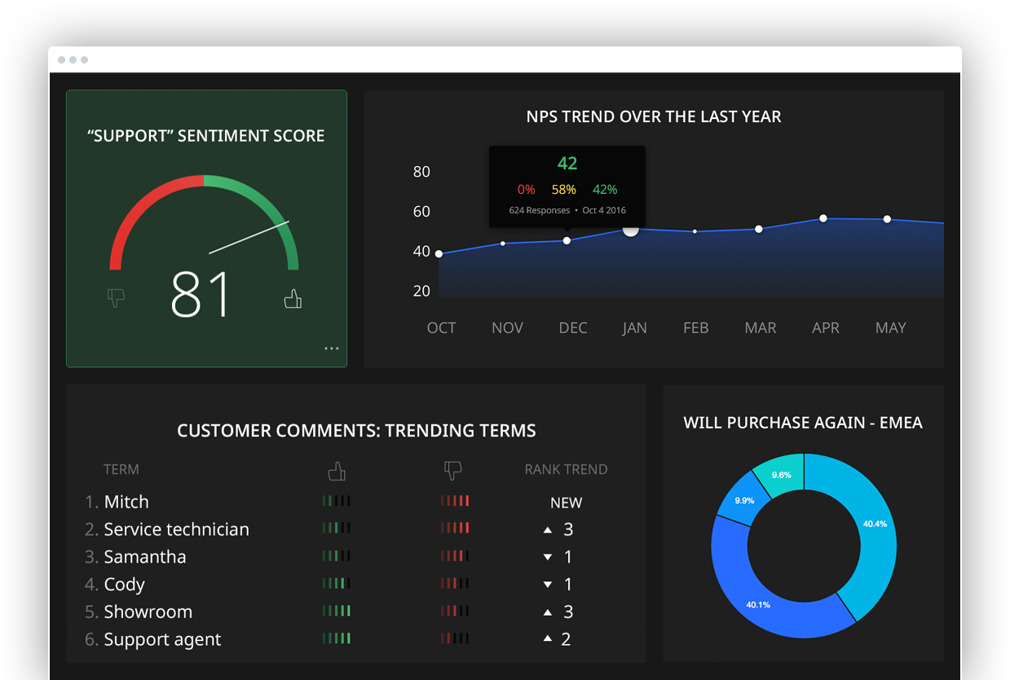Viewport: 1010px width, 680px height.
Task: Click the negative bar indicator next to Samantha
Action: (x=454, y=555)
